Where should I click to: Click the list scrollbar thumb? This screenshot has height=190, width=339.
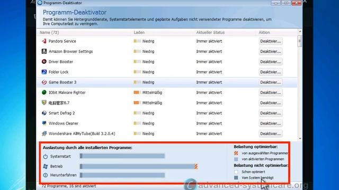[x=300, y=41]
